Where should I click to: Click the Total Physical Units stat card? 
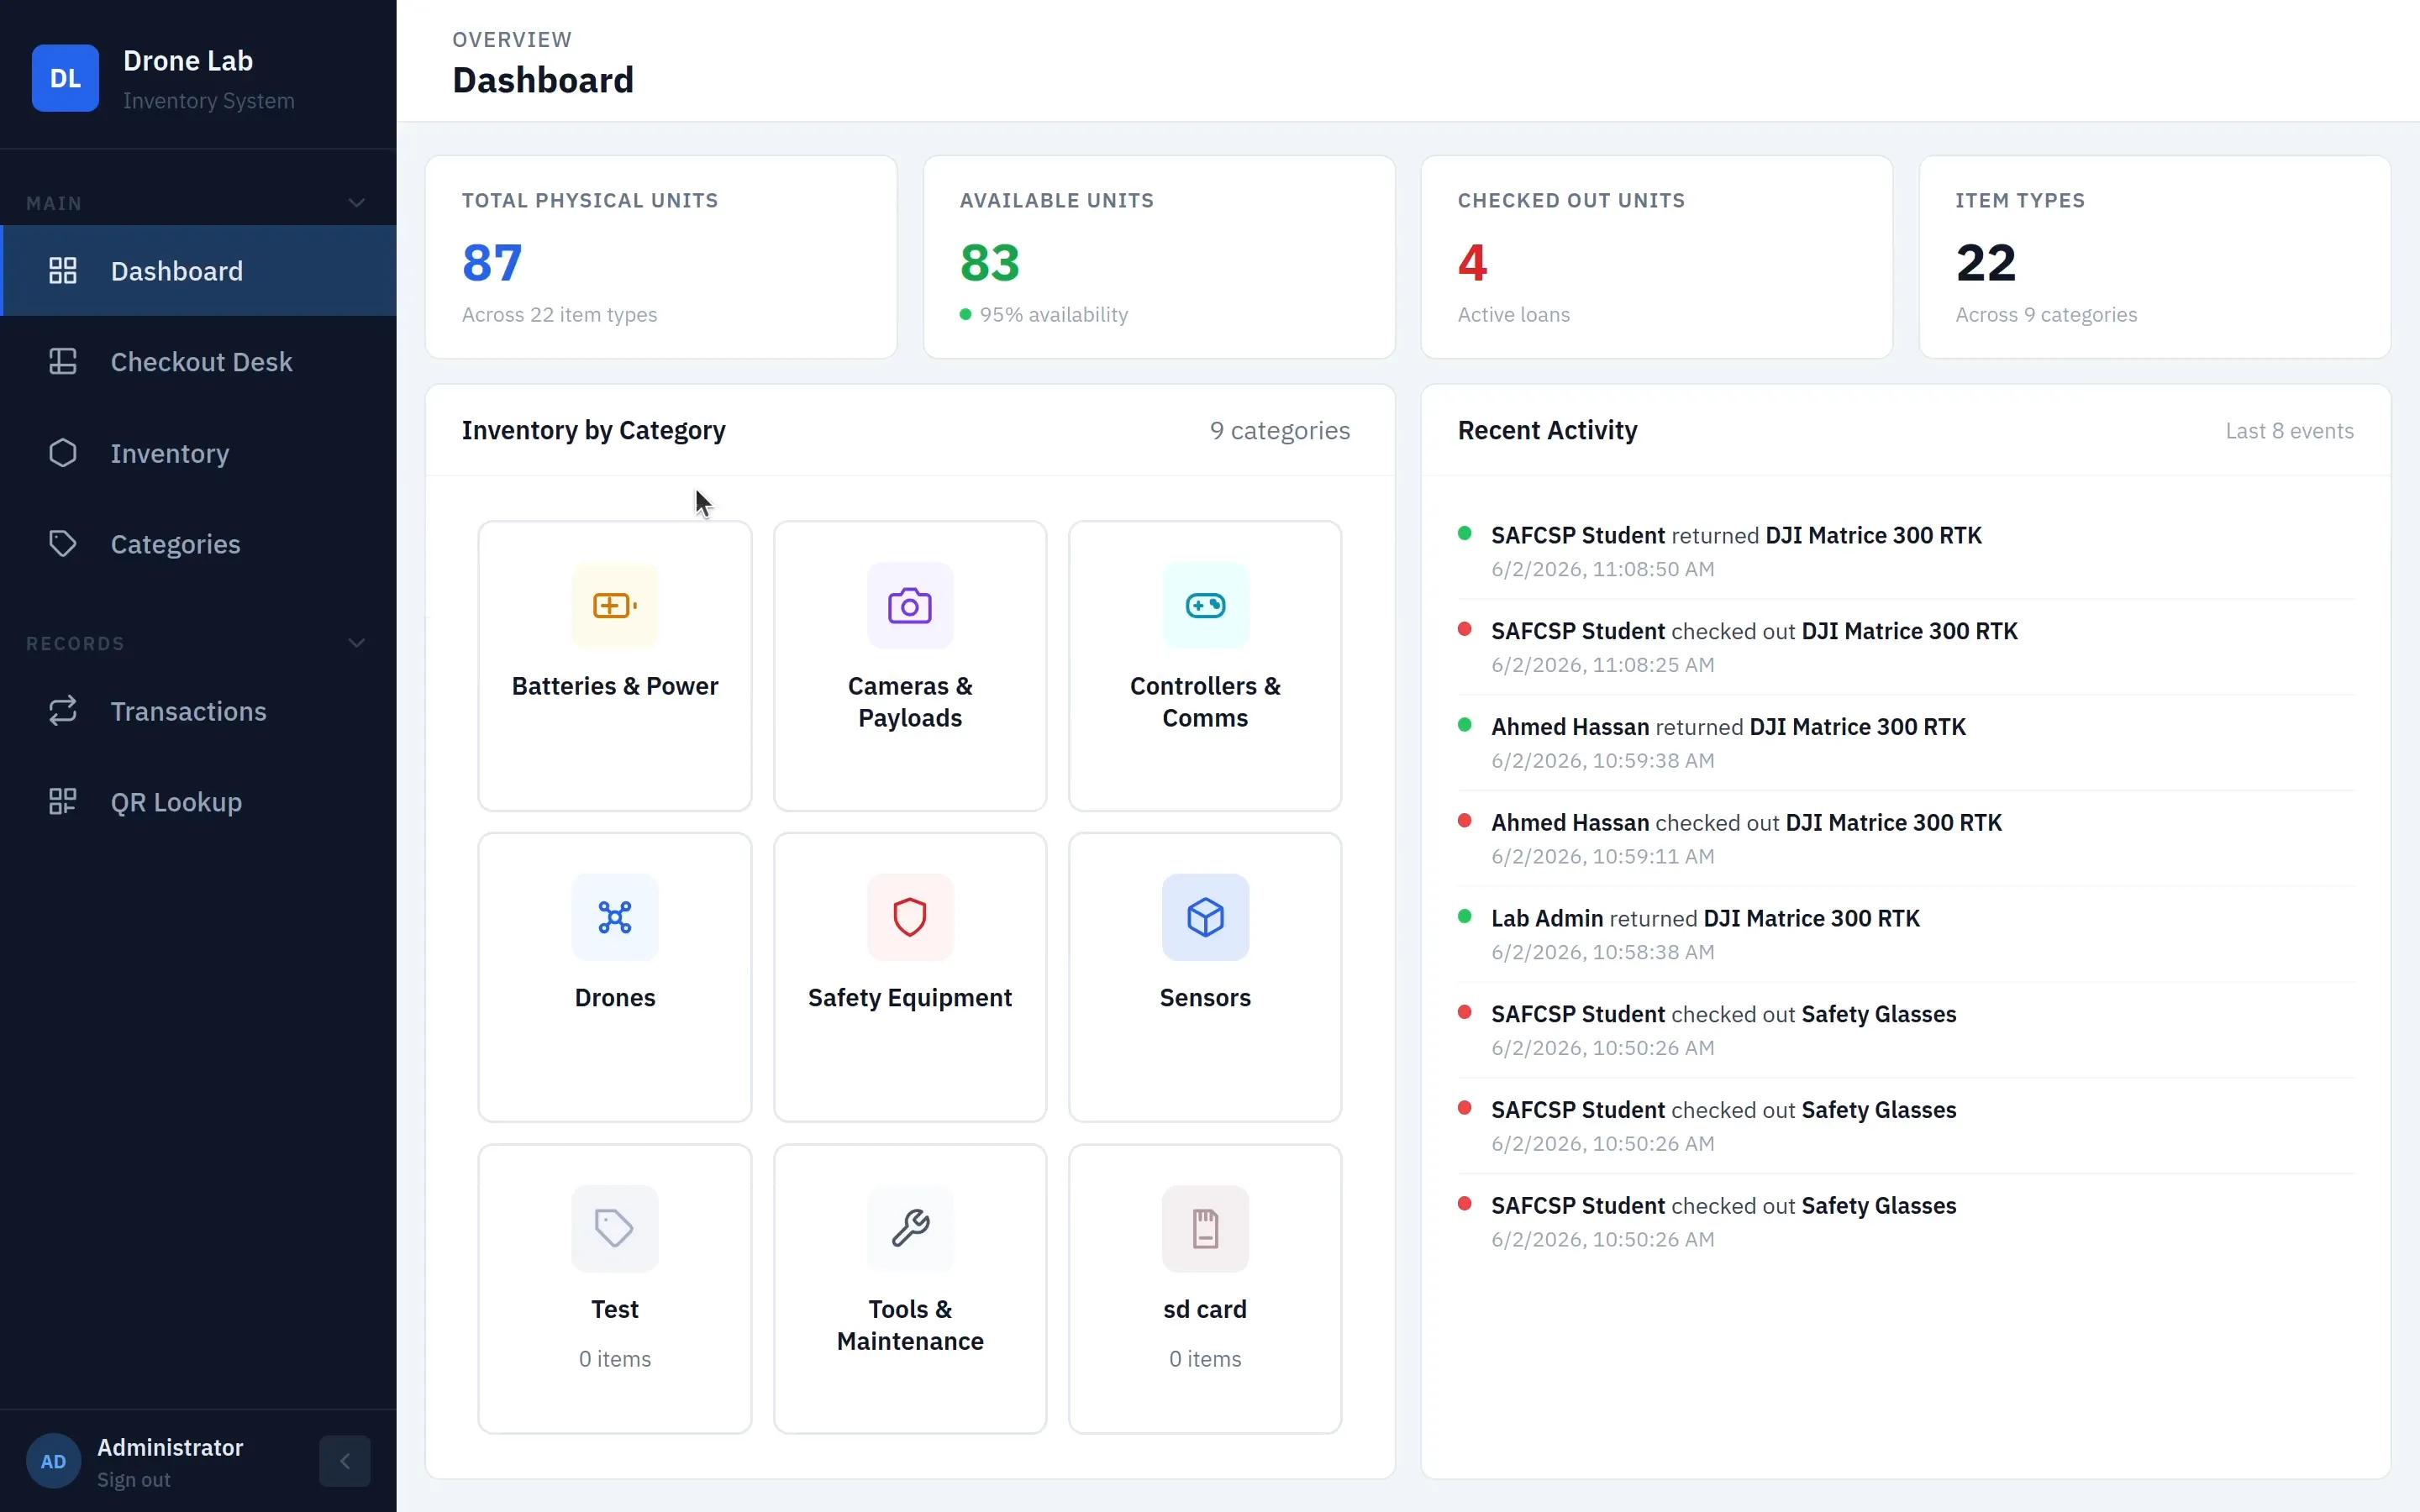(661, 257)
